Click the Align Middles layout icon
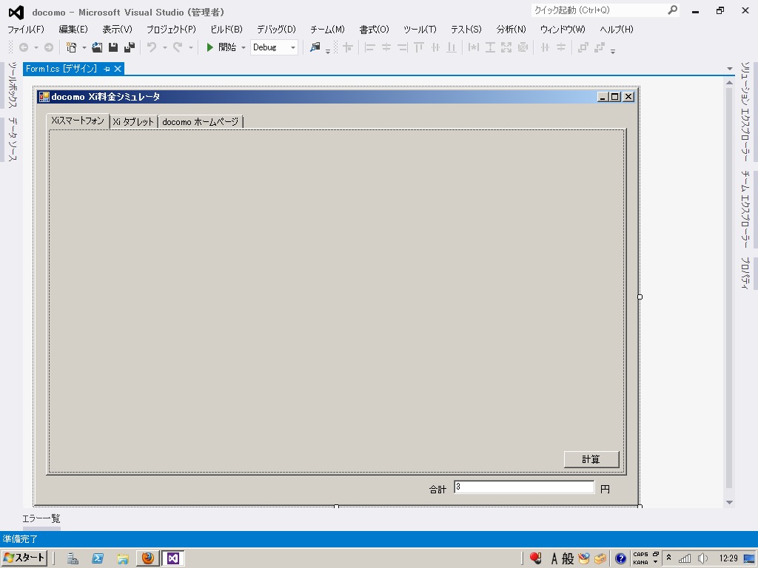Viewport: 758px width, 568px height. click(435, 47)
